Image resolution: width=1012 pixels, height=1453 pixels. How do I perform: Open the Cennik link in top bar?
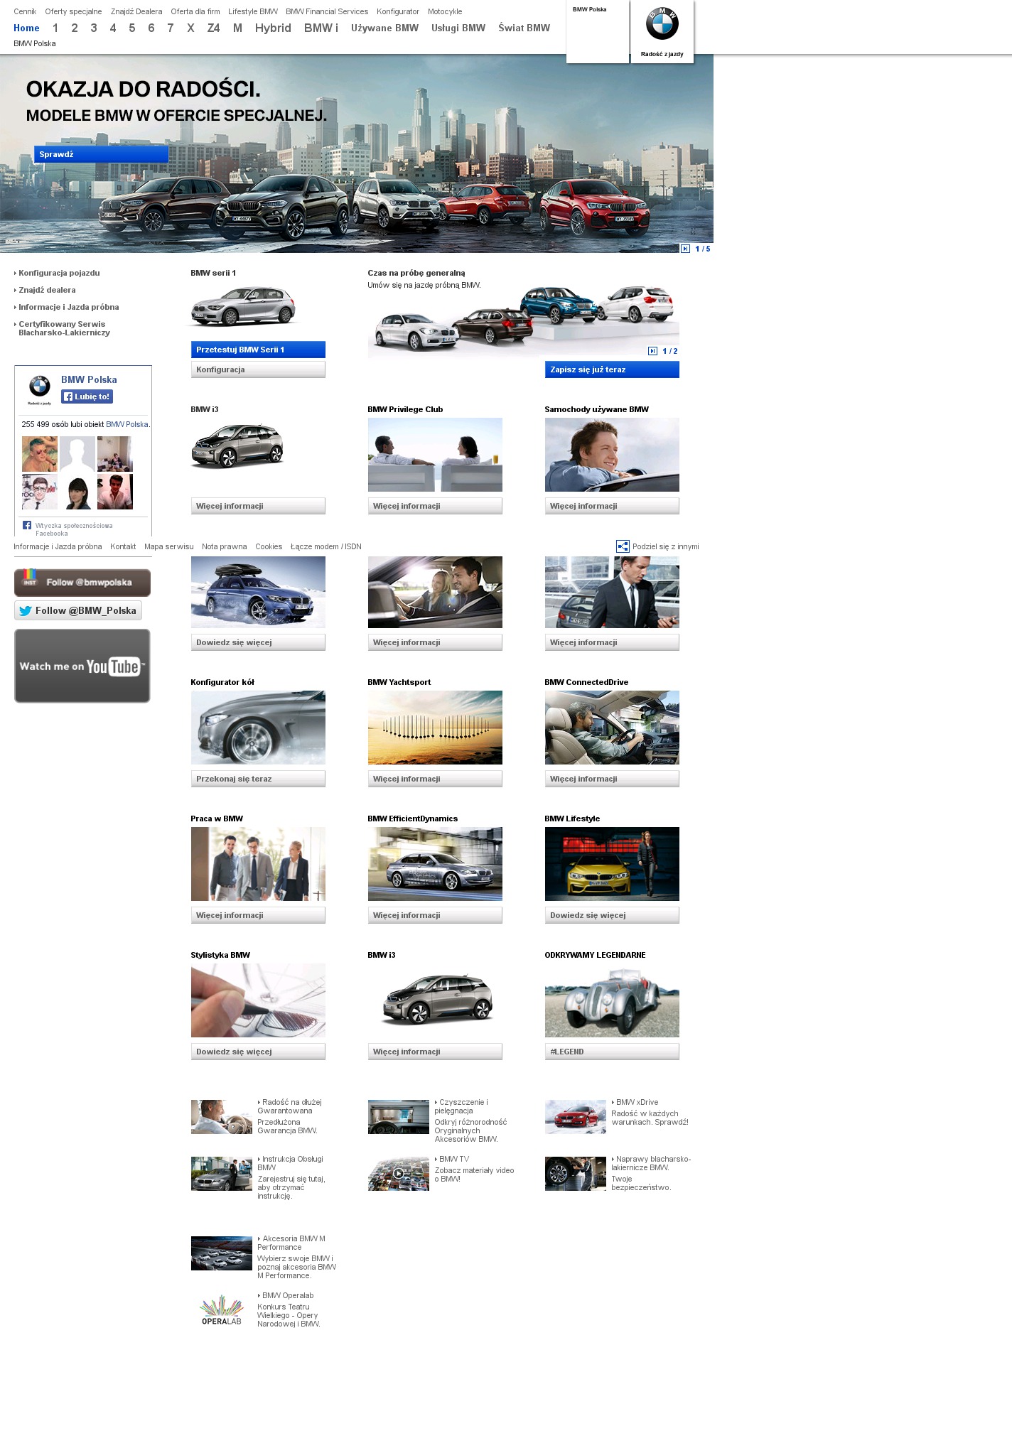(x=25, y=11)
